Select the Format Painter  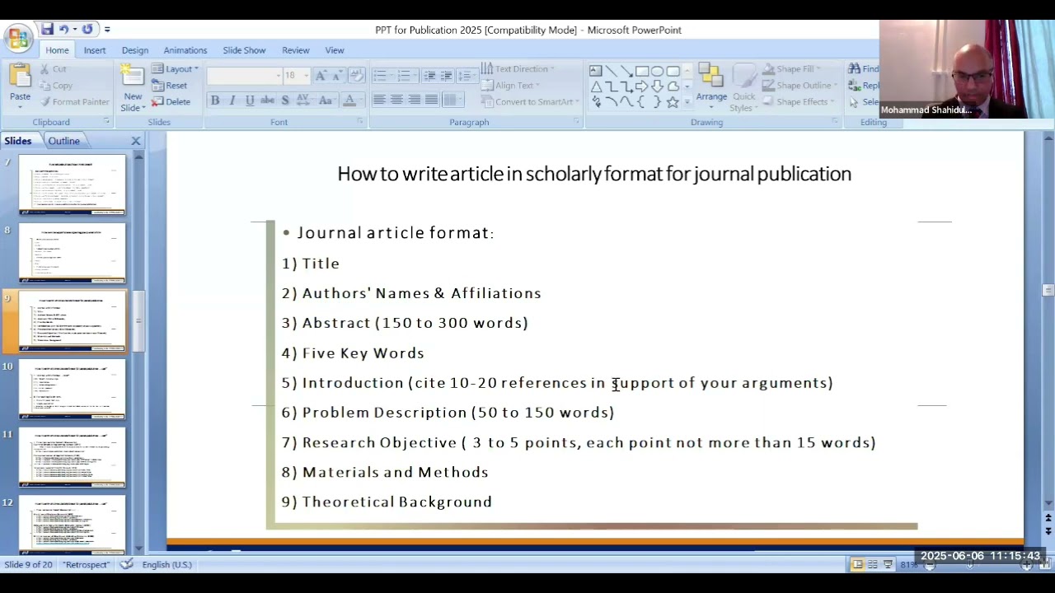pyautogui.click(x=73, y=102)
